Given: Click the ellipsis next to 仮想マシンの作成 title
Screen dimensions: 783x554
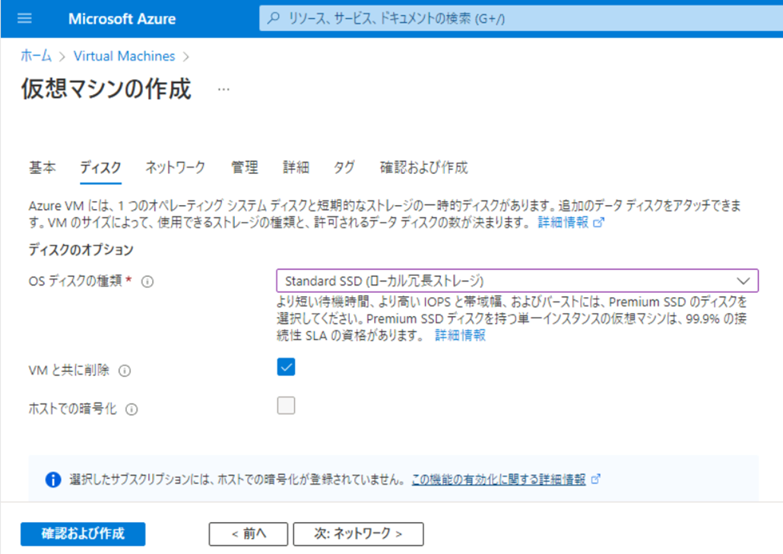Looking at the screenshot, I should tap(223, 90).
